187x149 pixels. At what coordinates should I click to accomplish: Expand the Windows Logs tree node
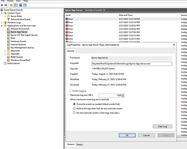tap(2, 23)
